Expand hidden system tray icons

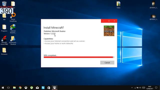click(x=132, y=88)
